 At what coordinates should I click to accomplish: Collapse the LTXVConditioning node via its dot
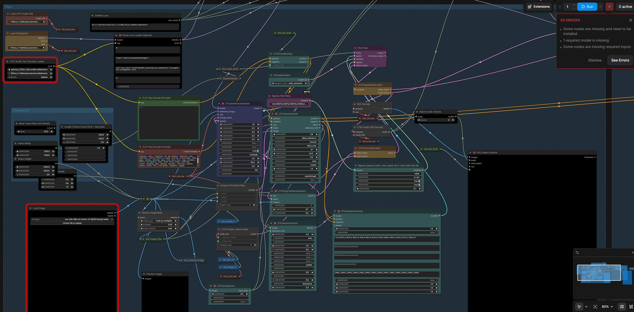click(271, 54)
